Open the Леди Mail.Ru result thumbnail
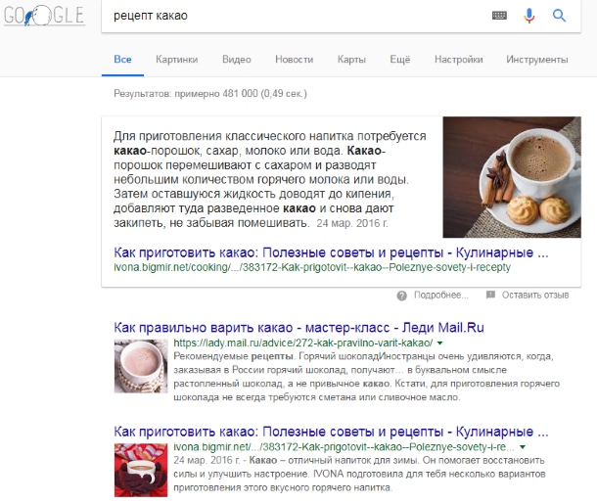The width and height of the screenshot is (597, 503). [141, 366]
